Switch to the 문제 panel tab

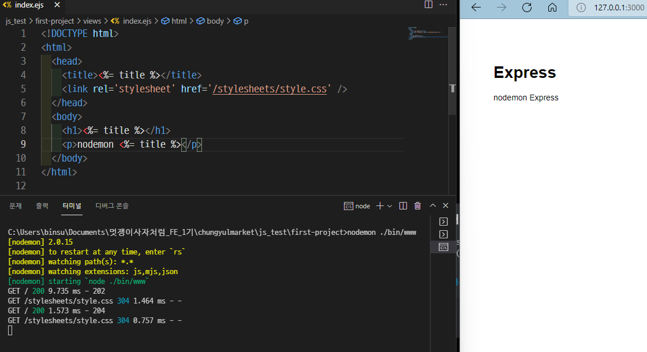16,206
